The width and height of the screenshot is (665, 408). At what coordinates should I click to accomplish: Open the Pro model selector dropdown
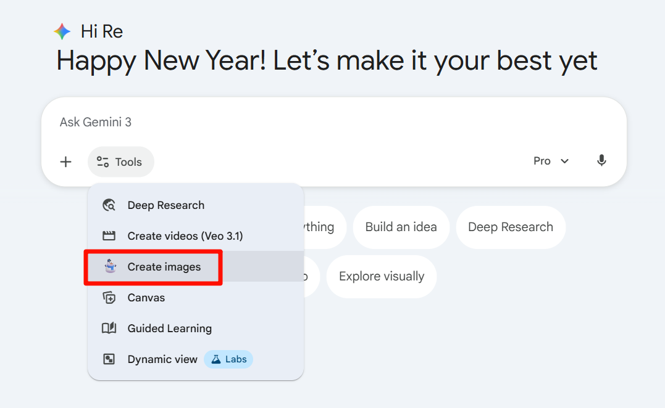click(x=550, y=161)
